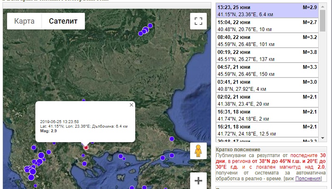Click the Mag: 2.9 text in popup

[49, 131]
